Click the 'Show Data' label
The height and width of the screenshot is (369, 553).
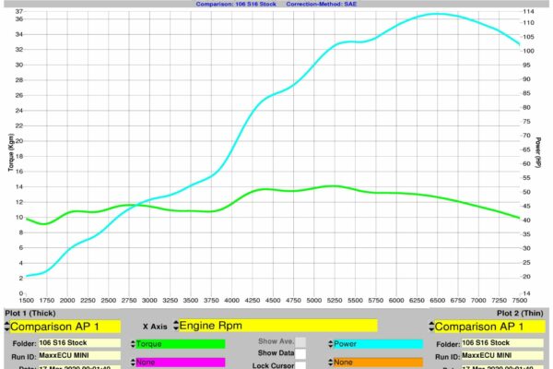pyautogui.click(x=276, y=352)
